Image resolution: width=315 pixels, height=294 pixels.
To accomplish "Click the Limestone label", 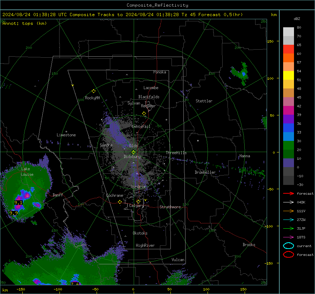I will 66,135.
